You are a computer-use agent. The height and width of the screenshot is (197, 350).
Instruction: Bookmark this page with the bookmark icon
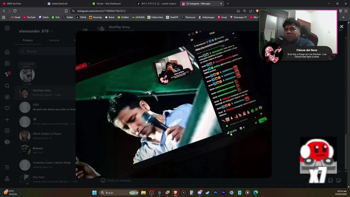click(x=66, y=11)
